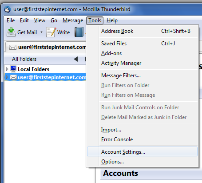The height and width of the screenshot is (183, 202).
Task: Click the Get Mail download icon
Action: pyautogui.click(x=11, y=32)
